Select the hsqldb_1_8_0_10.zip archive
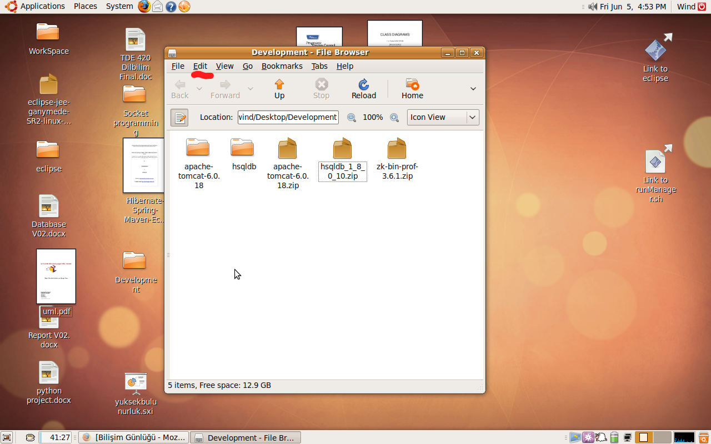 (342, 159)
